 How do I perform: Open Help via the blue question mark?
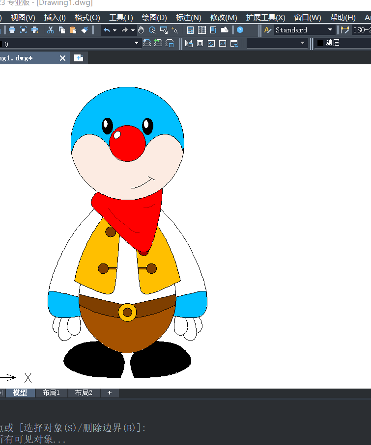tap(240, 30)
